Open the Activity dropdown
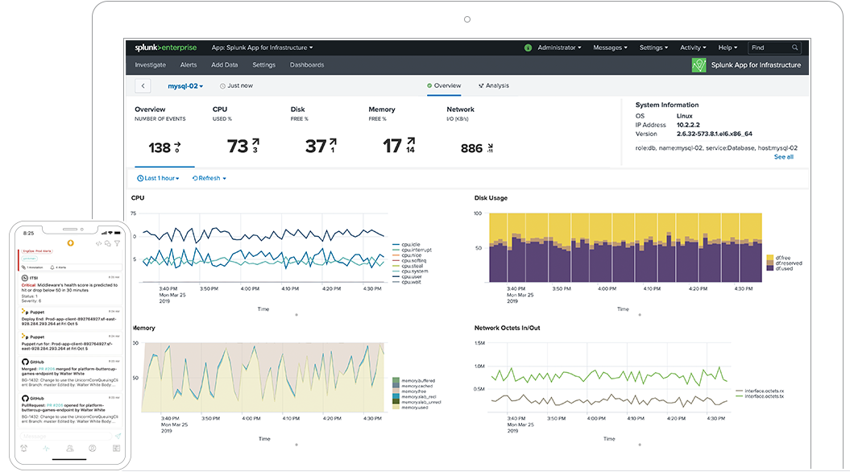Viewport: 854px width, 472px height. click(x=693, y=48)
